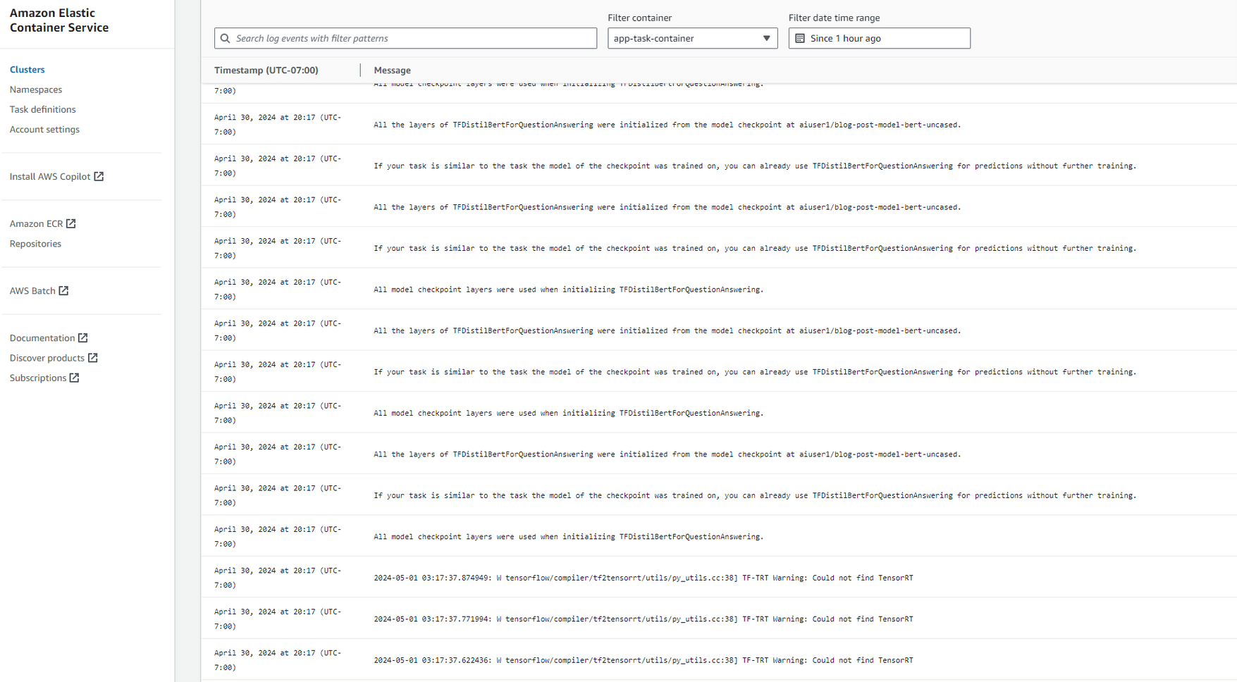Open the Since 1 hour ago time range selector
The image size is (1237, 682).
pos(879,38)
